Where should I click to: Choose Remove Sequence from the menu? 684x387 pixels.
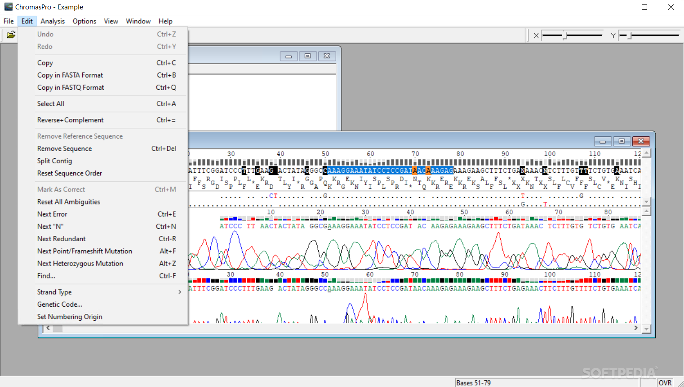pos(103,148)
